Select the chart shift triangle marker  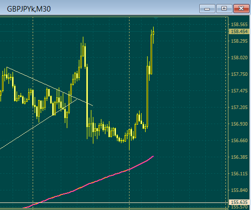click(x=156, y=18)
